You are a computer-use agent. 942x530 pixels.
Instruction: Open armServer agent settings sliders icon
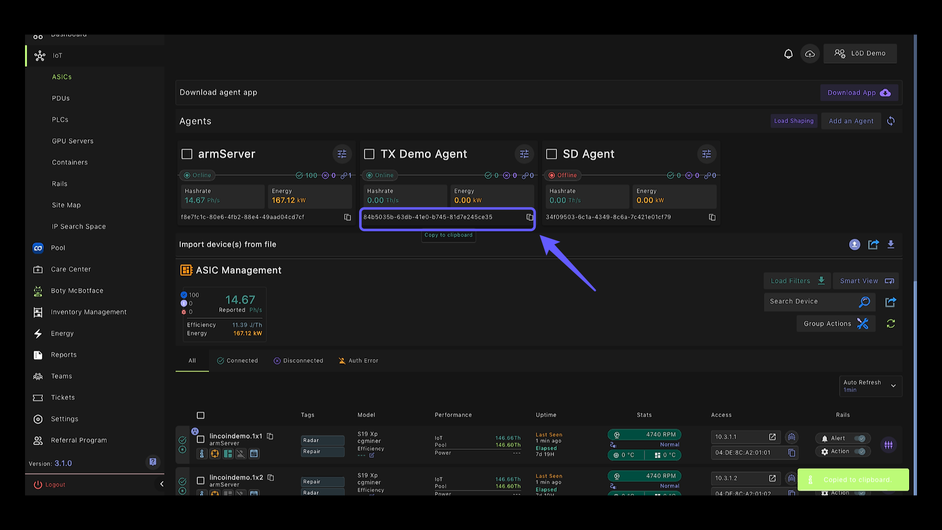(342, 154)
